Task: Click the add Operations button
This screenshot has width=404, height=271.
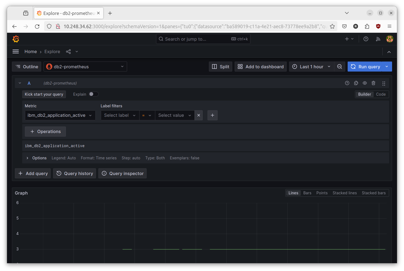Action: [45, 131]
